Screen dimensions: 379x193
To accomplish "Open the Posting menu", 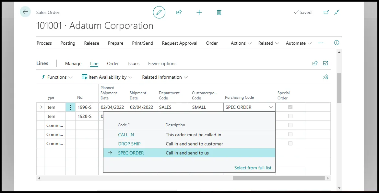I will pyautogui.click(x=68, y=43).
